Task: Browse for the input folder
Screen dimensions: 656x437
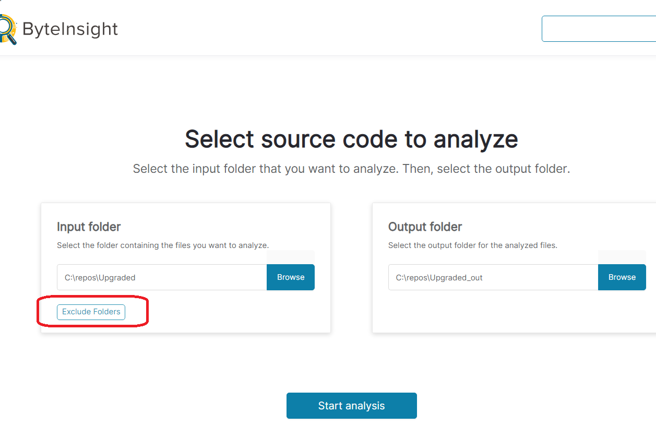Action: click(x=291, y=277)
